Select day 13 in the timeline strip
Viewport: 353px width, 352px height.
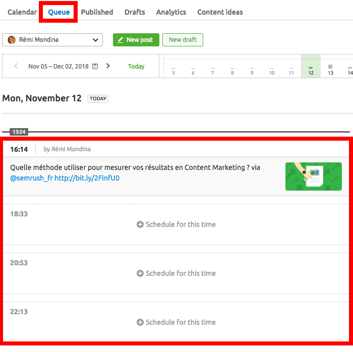click(330, 70)
